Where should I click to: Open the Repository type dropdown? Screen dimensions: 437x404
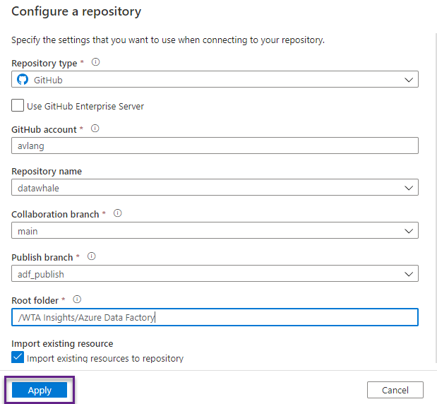pyautogui.click(x=215, y=80)
